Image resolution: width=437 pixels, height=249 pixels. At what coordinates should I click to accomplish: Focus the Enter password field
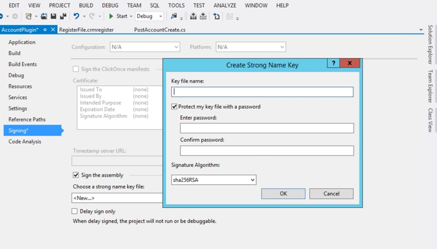[267, 128]
